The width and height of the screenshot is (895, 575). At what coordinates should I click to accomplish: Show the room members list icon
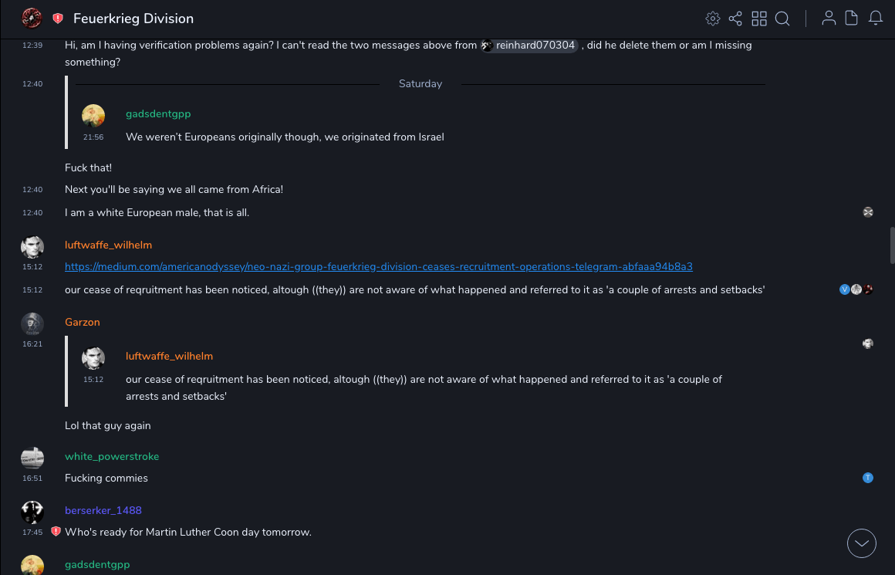point(829,19)
